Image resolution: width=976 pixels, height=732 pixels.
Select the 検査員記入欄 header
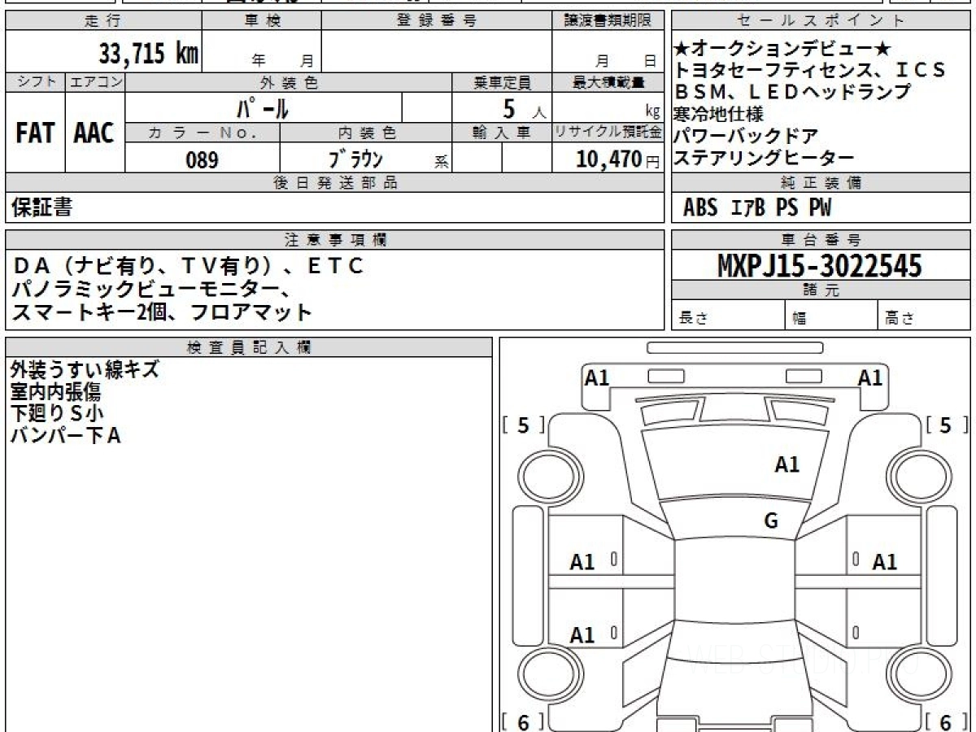pos(249,346)
